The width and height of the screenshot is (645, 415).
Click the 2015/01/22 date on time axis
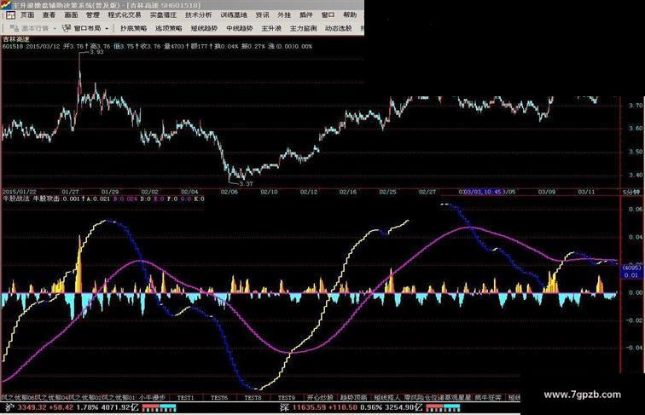pos(20,192)
